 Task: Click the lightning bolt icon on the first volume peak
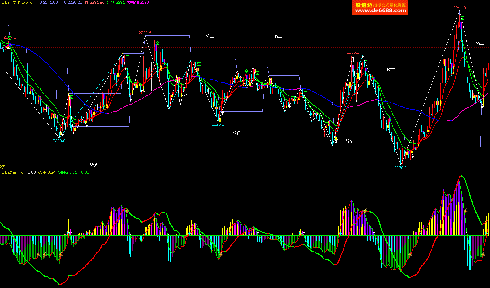click(127, 210)
